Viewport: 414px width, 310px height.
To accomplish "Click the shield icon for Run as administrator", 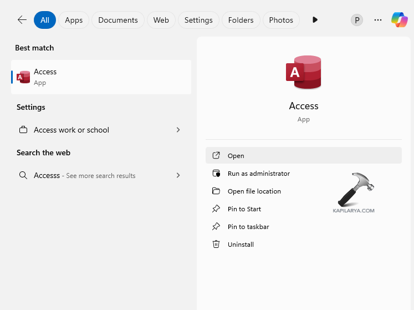I will pos(216,174).
